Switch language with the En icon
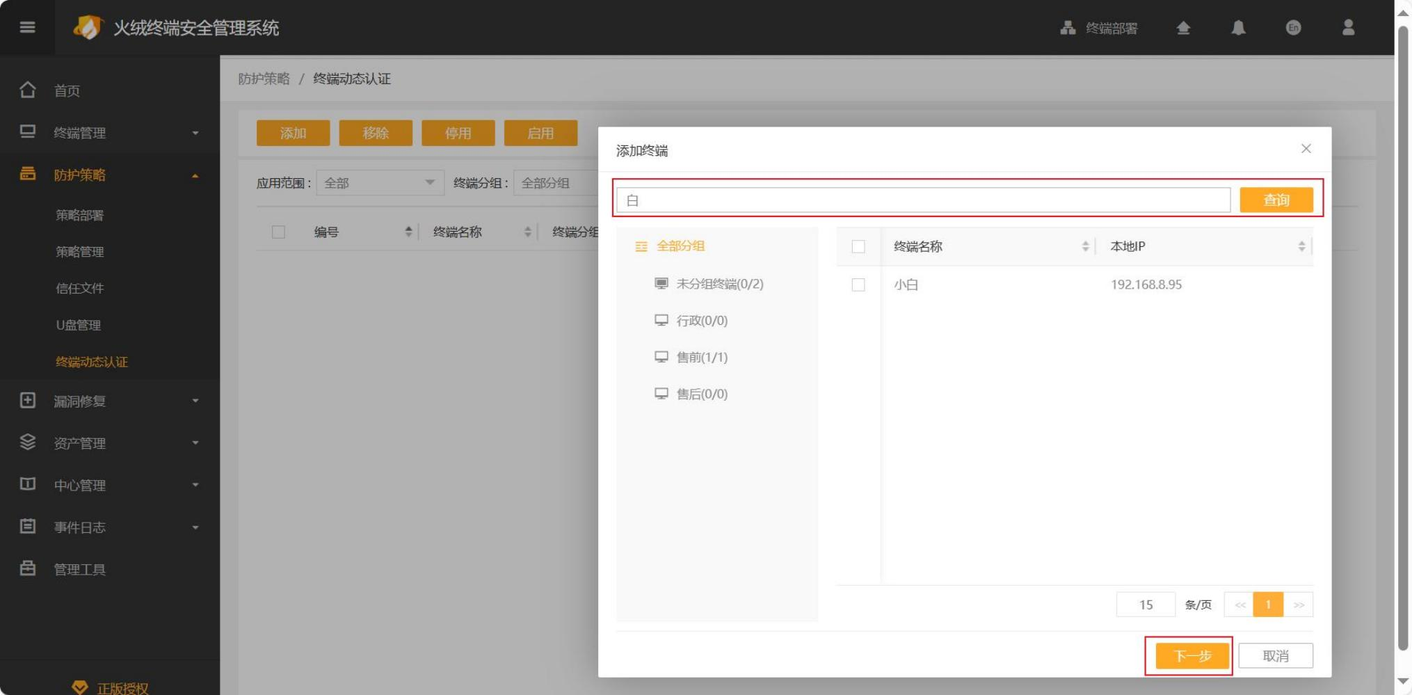This screenshot has height=695, width=1412. click(x=1293, y=28)
